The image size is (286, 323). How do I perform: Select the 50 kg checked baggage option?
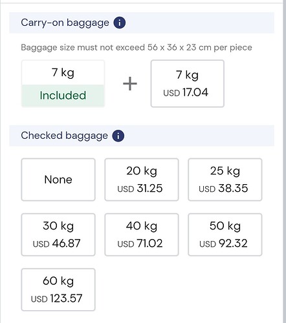tap(225, 234)
